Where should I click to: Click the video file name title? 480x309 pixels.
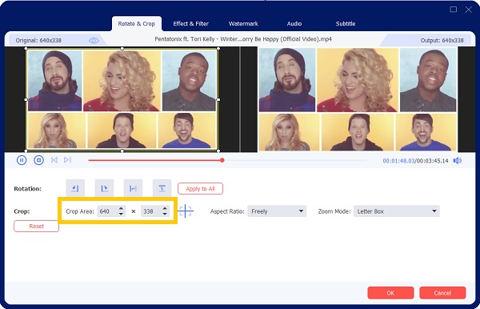tap(243, 39)
